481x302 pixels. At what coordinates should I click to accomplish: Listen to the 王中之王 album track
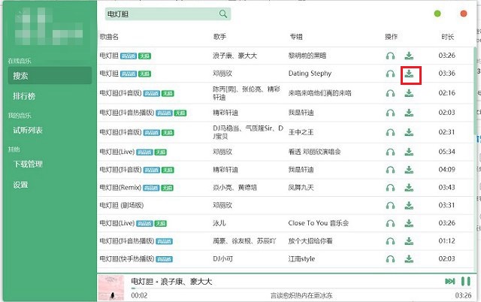click(390, 132)
